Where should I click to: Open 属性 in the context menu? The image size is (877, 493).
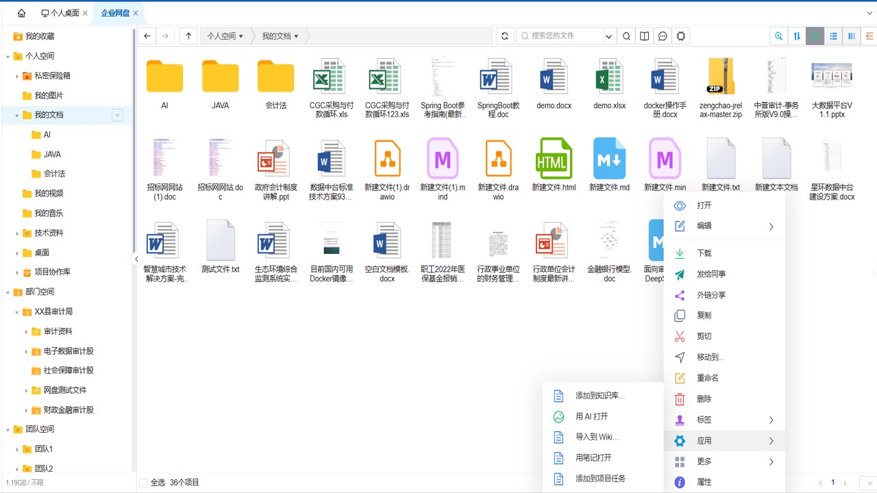[x=725, y=482]
